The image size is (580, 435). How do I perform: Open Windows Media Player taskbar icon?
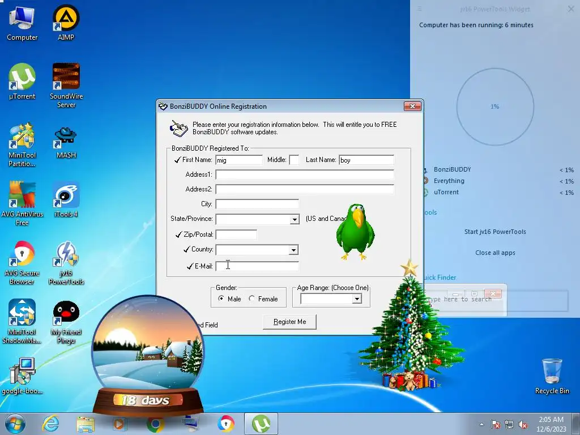point(119,424)
